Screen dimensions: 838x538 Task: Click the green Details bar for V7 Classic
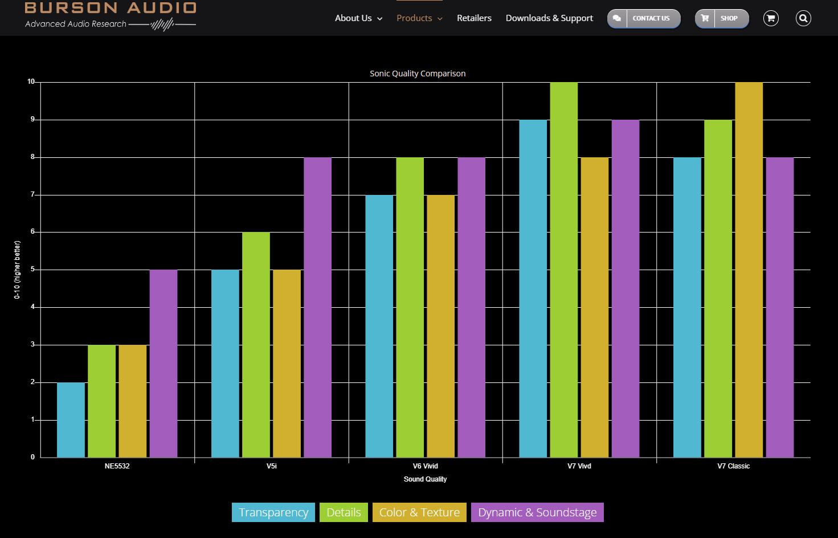[x=718, y=288]
